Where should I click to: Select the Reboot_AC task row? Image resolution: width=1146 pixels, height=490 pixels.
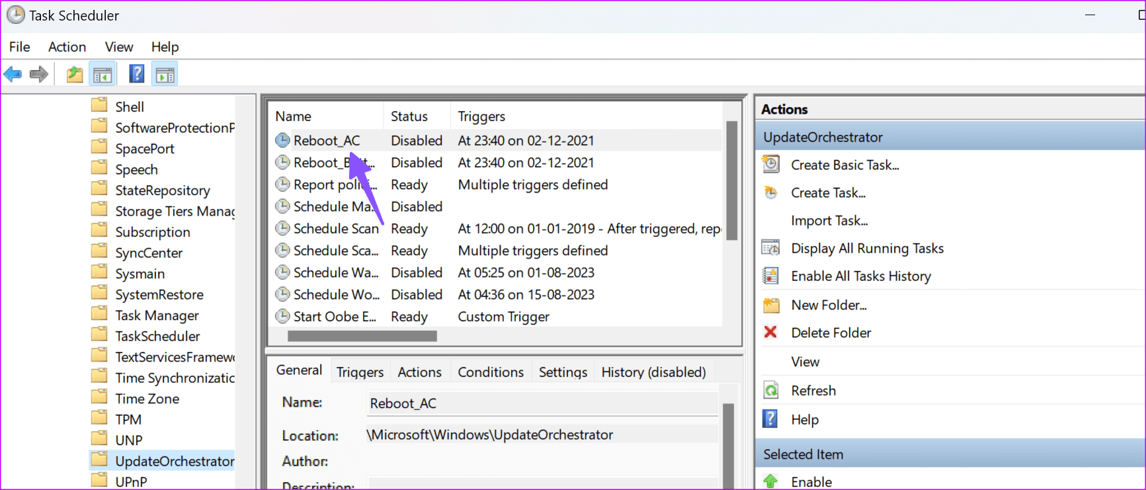[496, 140]
